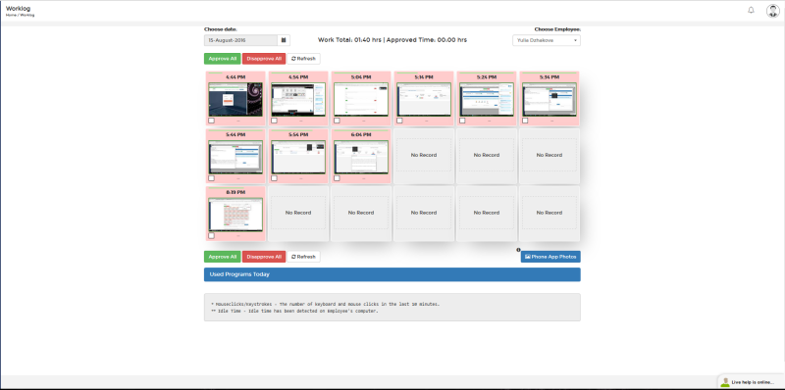The height and width of the screenshot is (390, 785).
Task: Click the top Refresh icon button
Action: 303,59
